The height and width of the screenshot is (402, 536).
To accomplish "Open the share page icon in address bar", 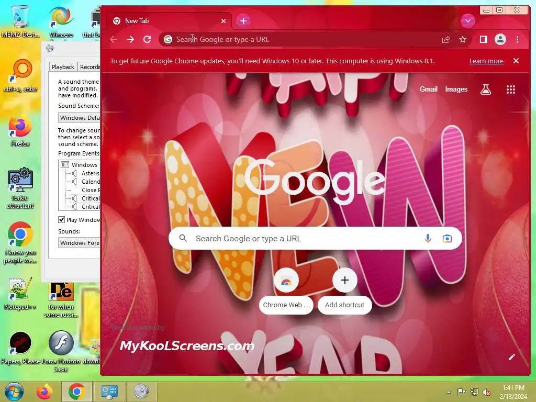I will pyautogui.click(x=446, y=39).
